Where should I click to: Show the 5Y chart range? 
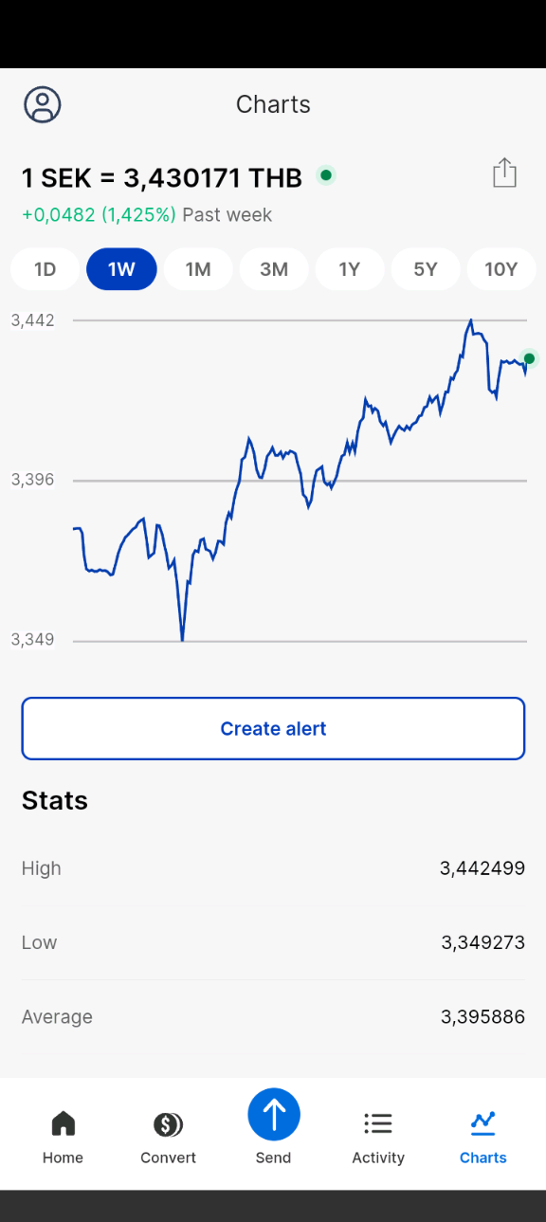point(426,269)
